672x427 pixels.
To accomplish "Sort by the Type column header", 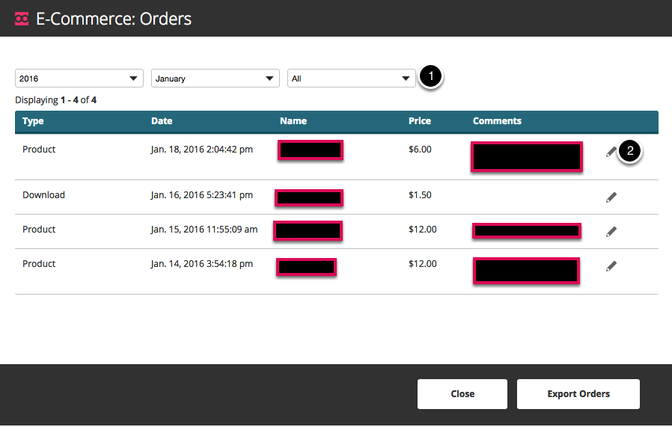I will [33, 121].
